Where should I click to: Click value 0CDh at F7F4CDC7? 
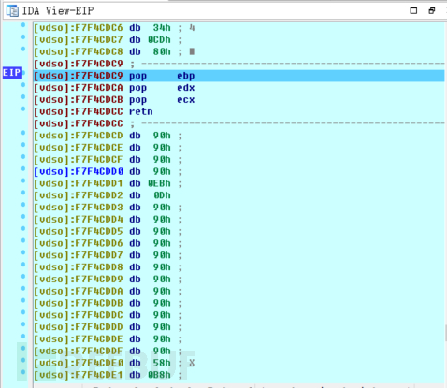click(159, 40)
